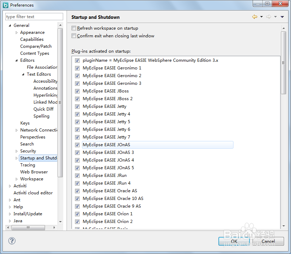Uncheck MyEclipse EASIE Jetty 4
The image size is (291, 254).
pyautogui.click(x=77, y=114)
